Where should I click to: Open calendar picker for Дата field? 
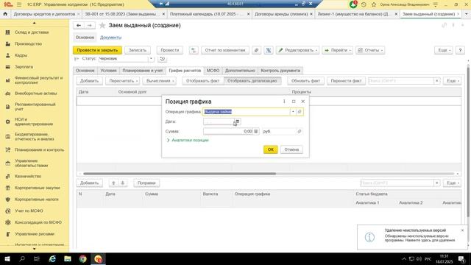pyautogui.click(x=237, y=121)
